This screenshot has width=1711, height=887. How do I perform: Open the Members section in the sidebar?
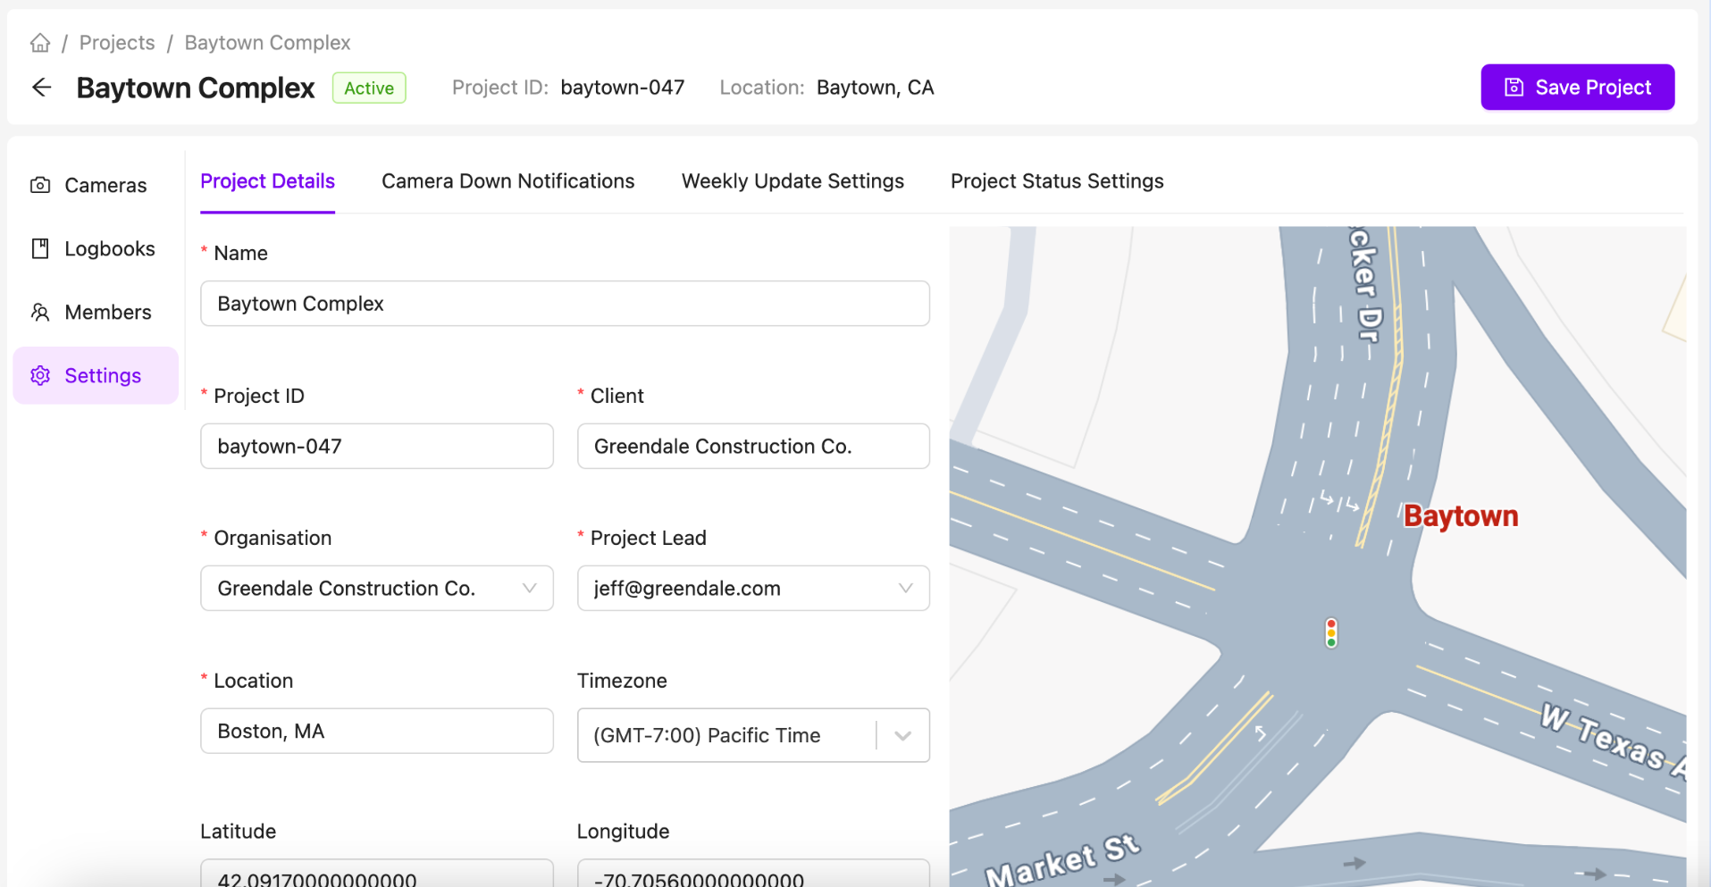coord(93,312)
